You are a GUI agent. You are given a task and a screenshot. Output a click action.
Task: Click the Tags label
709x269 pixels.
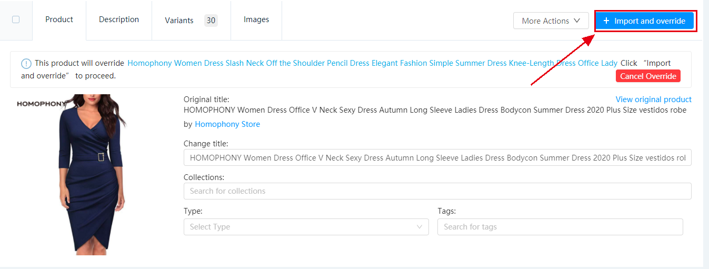coord(447,211)
